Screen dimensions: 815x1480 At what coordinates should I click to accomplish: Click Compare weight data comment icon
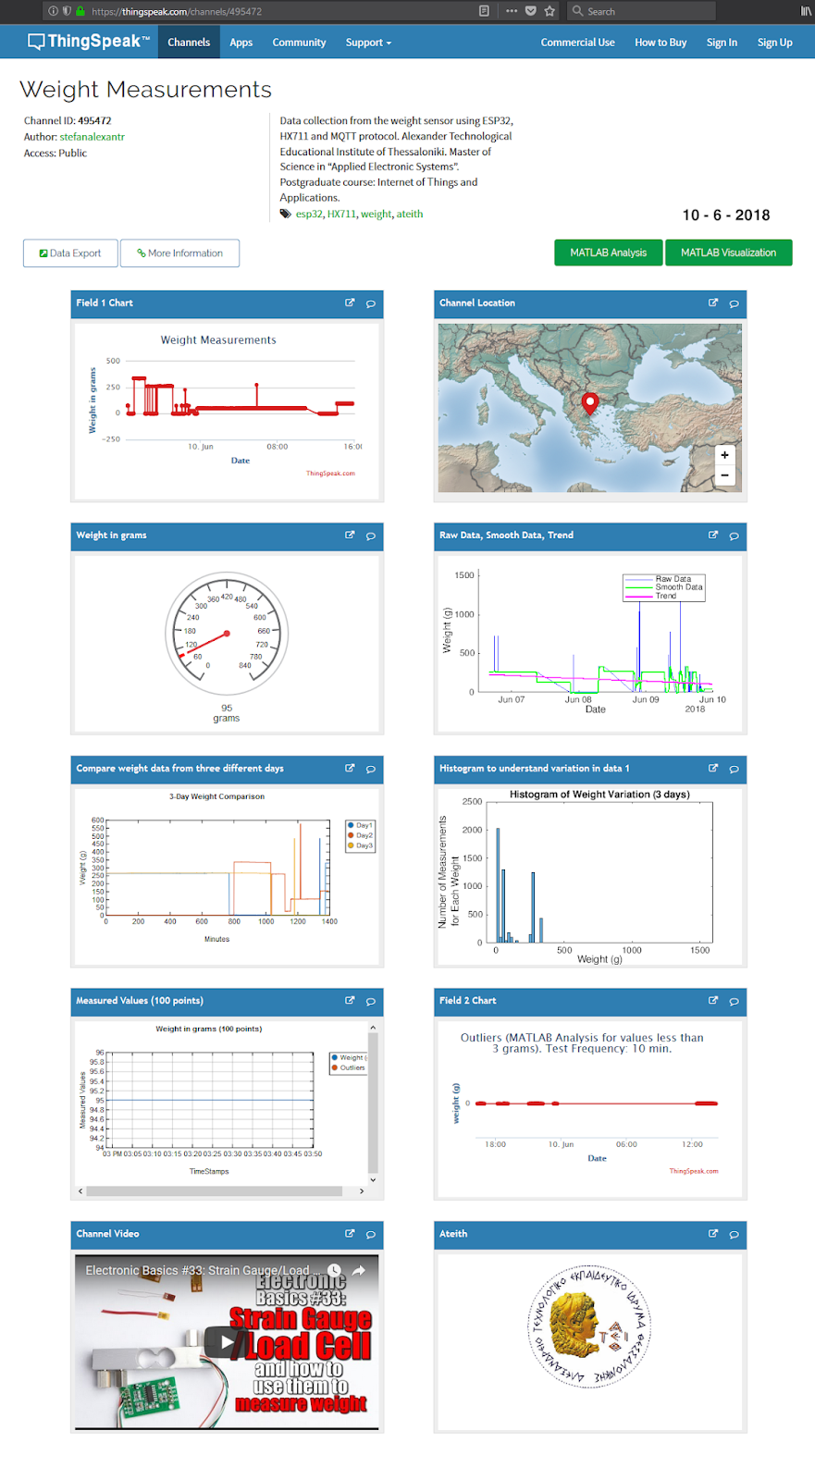click(370, 769)
